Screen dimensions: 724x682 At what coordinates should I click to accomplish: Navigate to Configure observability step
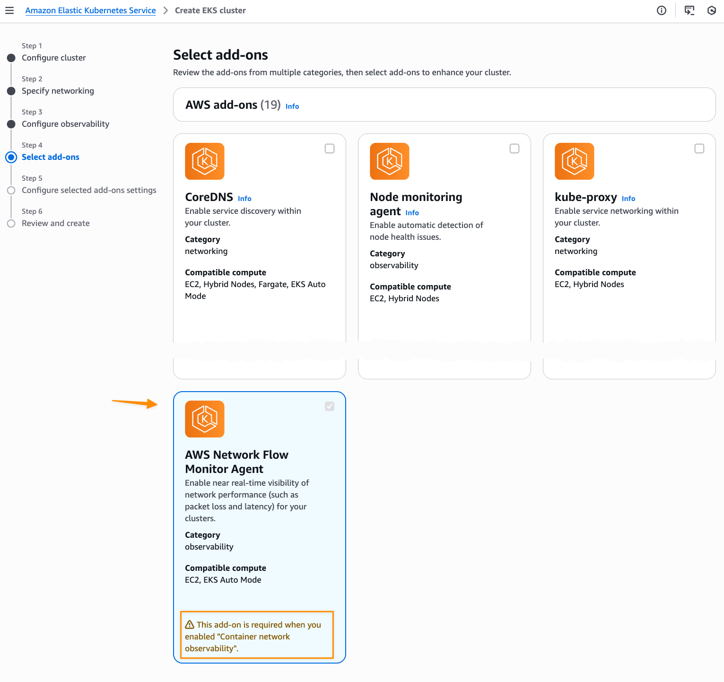65,124
